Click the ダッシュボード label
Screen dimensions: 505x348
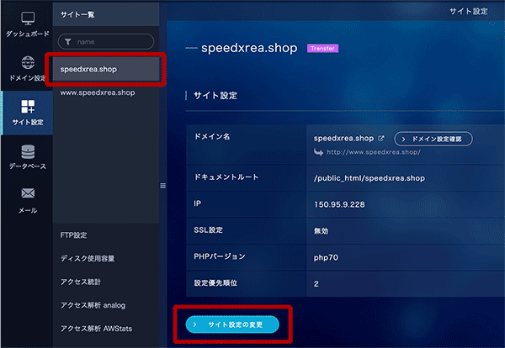point(28,34)
